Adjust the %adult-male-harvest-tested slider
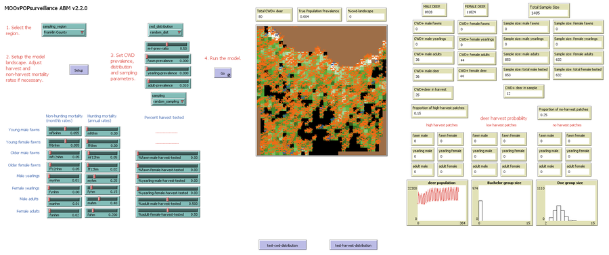 point(167,201)
